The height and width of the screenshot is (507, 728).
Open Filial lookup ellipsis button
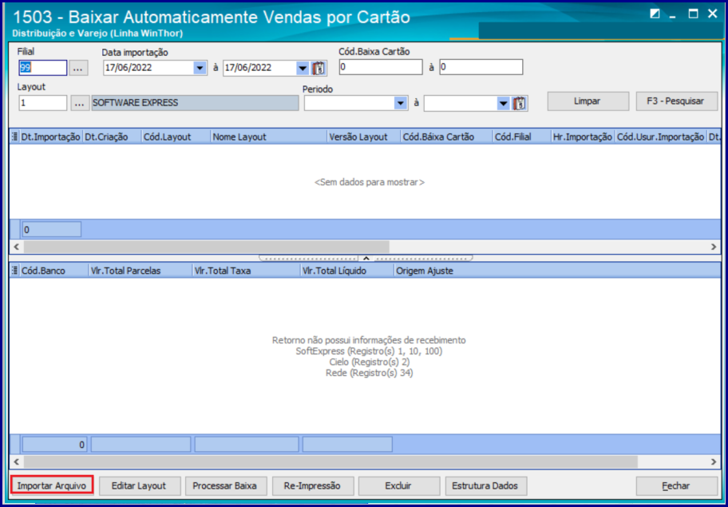(78, 68)
